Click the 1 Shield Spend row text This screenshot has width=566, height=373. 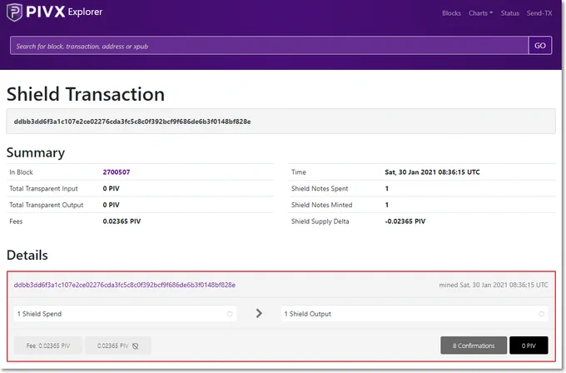(39, 314)
